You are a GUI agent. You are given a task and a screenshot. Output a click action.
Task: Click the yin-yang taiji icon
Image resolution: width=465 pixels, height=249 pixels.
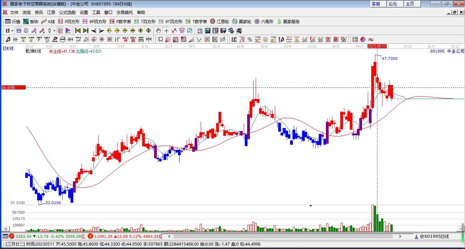pos(363,39)
